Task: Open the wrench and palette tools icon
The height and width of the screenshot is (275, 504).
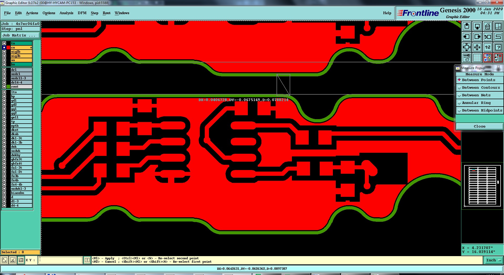Action: [x=467, y=58]
